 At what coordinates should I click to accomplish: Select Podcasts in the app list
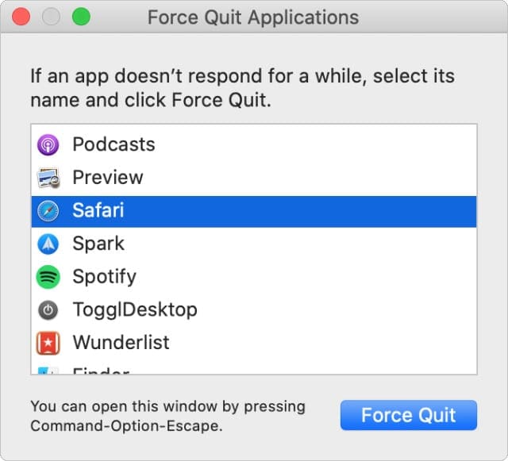(114, 144)
